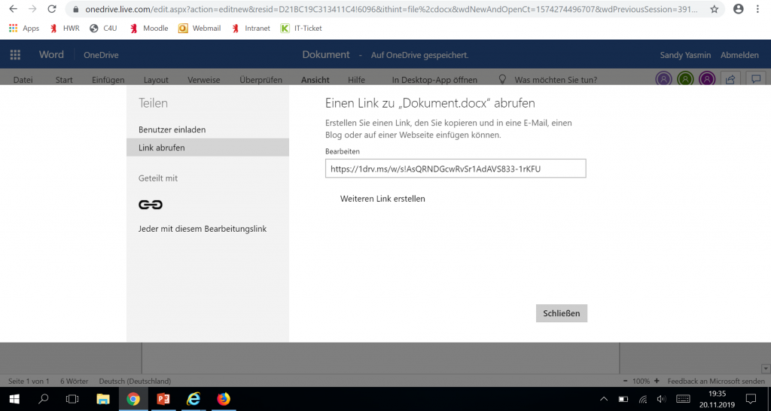Image resolution: width=771 pixels, height=411 pixels.
Task: Click the lightbulb 'Was möchten Sie tun?' icon
Action: pos(503,80)
